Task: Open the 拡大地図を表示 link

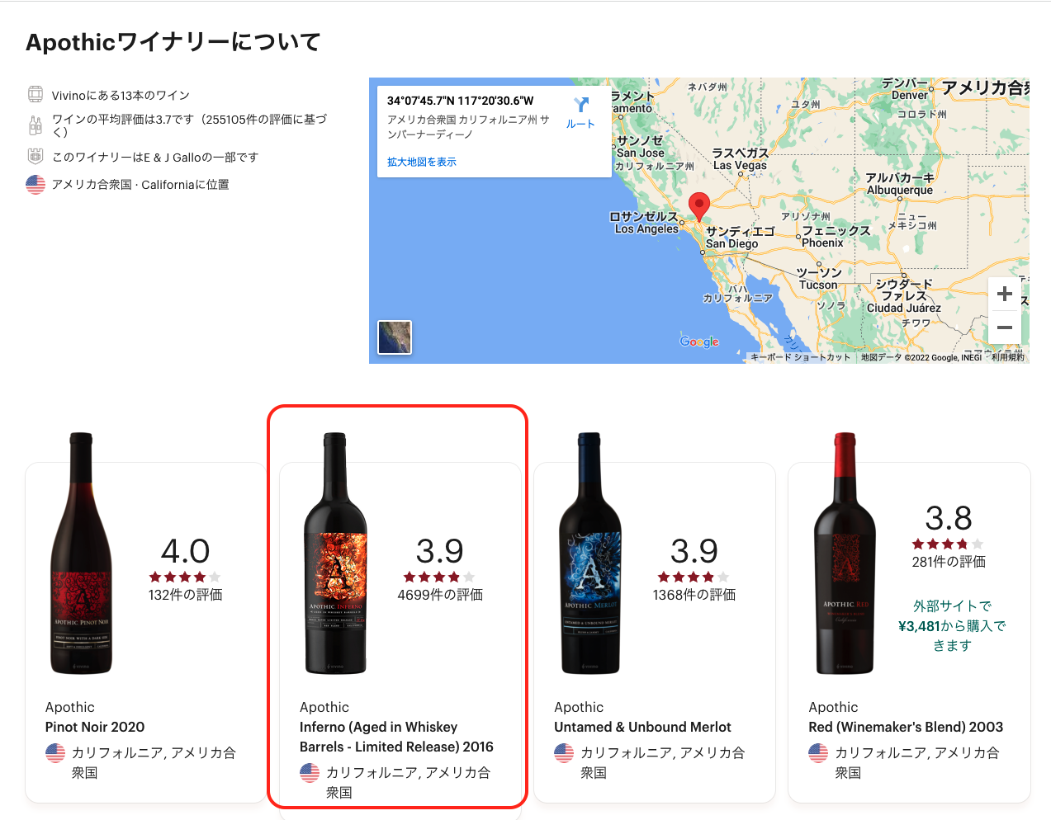Action: 422,162
